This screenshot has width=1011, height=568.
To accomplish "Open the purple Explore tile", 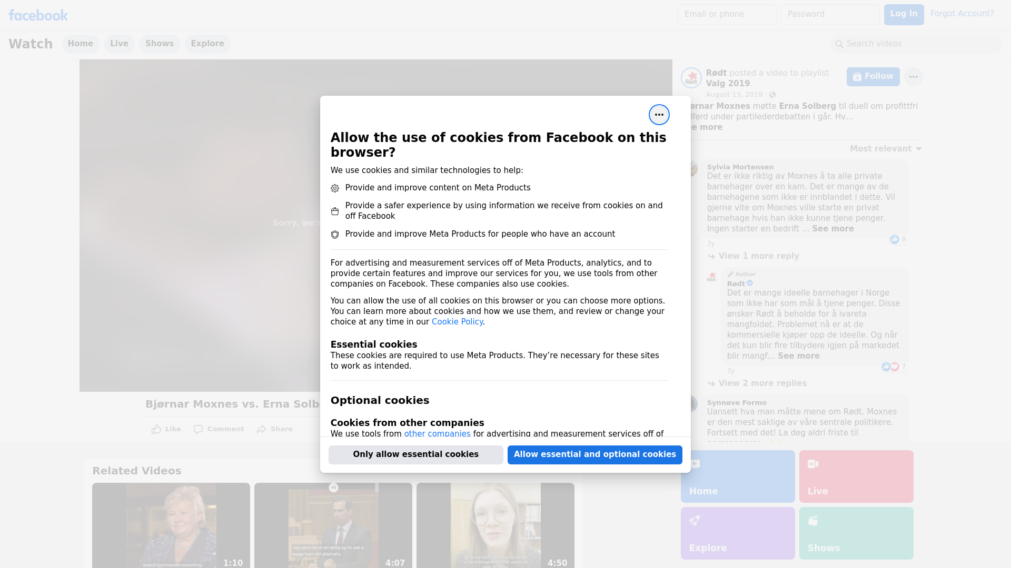I will 737,533.
